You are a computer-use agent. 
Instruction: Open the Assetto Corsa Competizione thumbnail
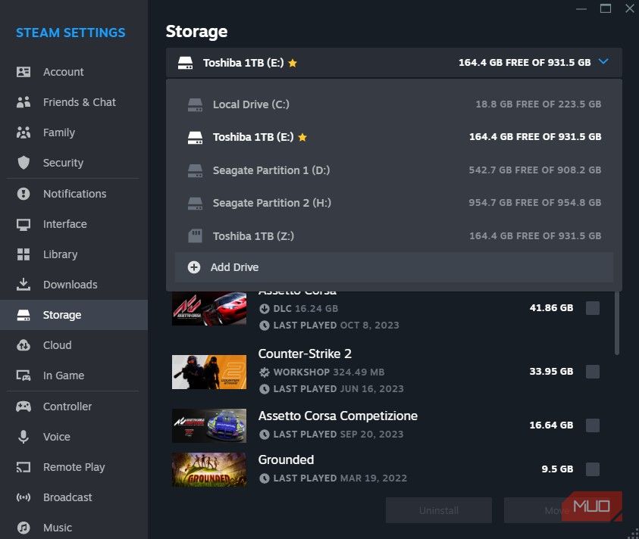208,425
